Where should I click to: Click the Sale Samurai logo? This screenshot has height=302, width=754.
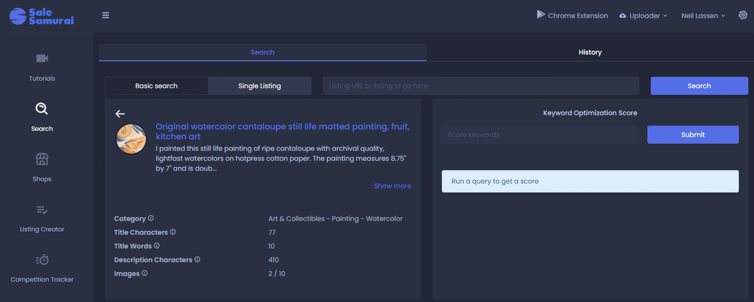[42, 16]
